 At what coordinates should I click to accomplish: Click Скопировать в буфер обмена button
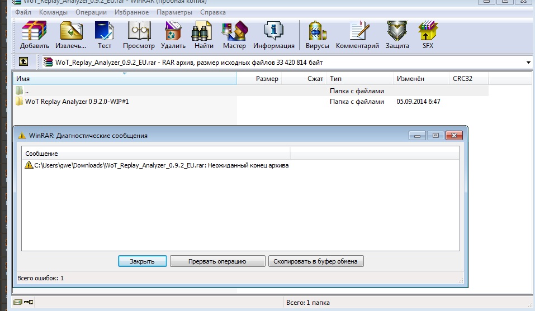[x=316, y=261]
